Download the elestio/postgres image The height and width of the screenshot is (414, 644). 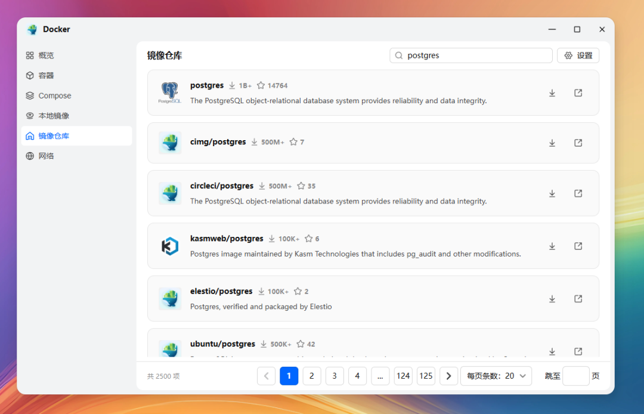(552, 299)
